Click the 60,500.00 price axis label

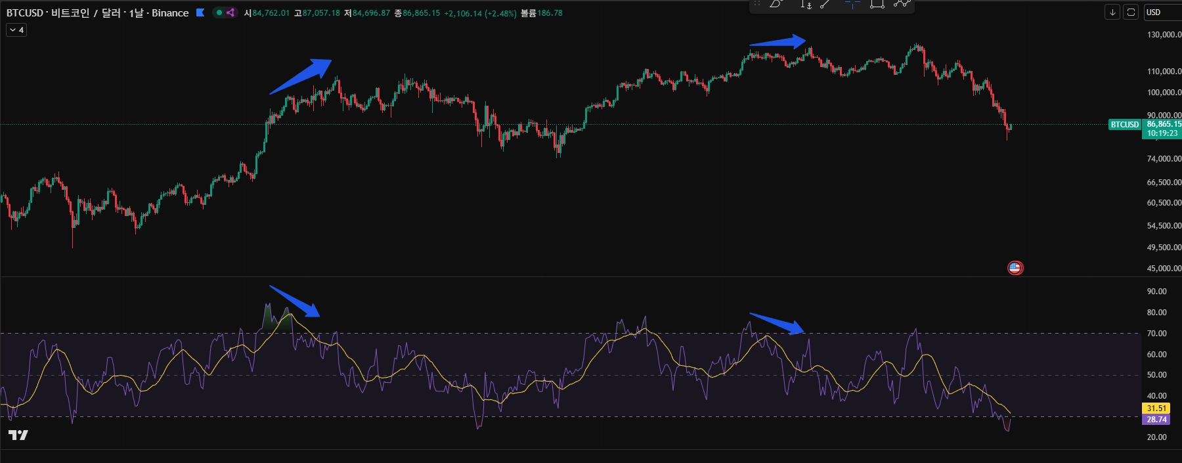click(1164, 203)
